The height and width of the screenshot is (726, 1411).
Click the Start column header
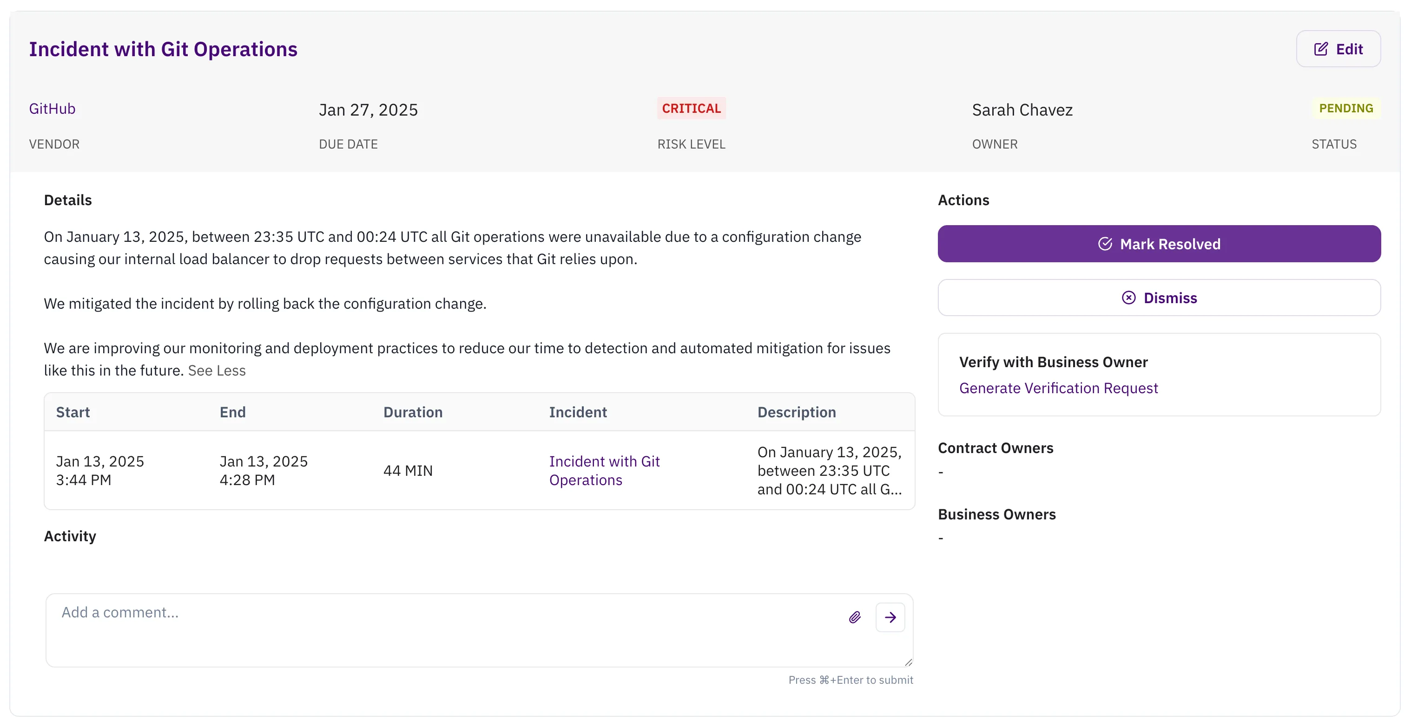point(73,412)
